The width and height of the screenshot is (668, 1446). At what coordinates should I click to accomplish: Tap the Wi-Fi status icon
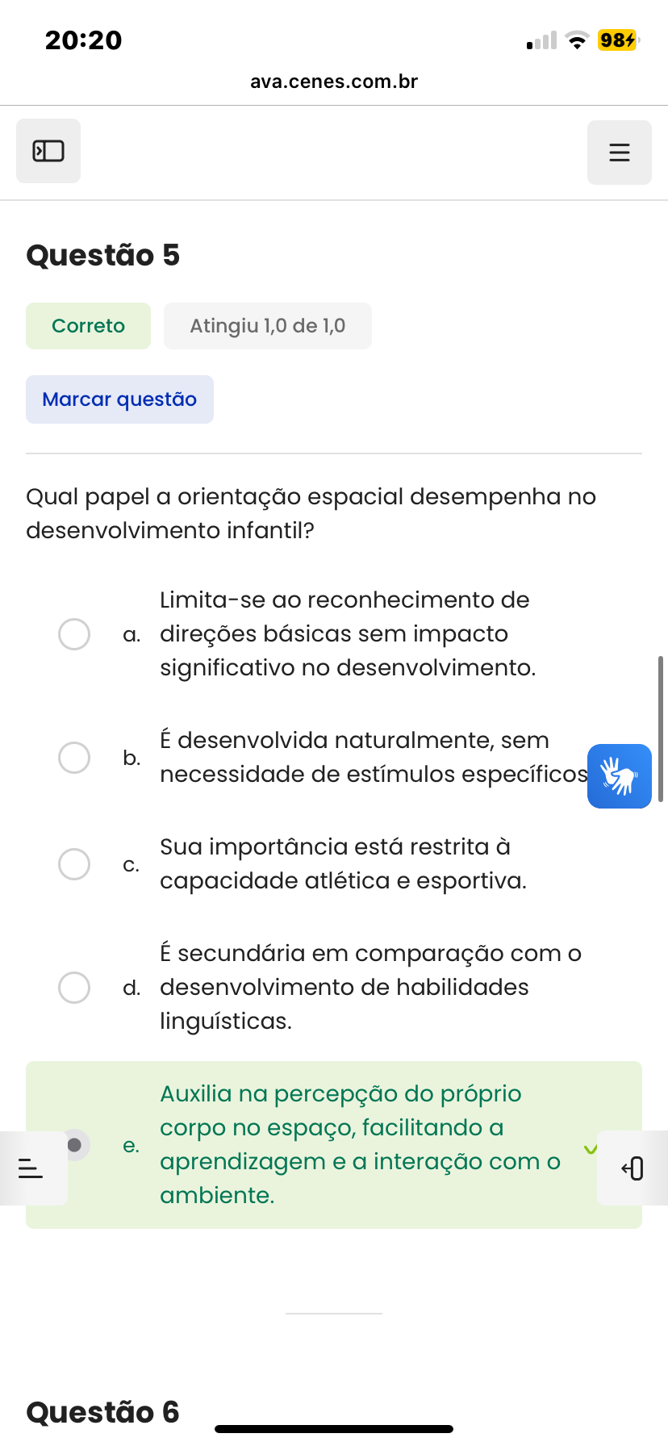tap(576, 40)
